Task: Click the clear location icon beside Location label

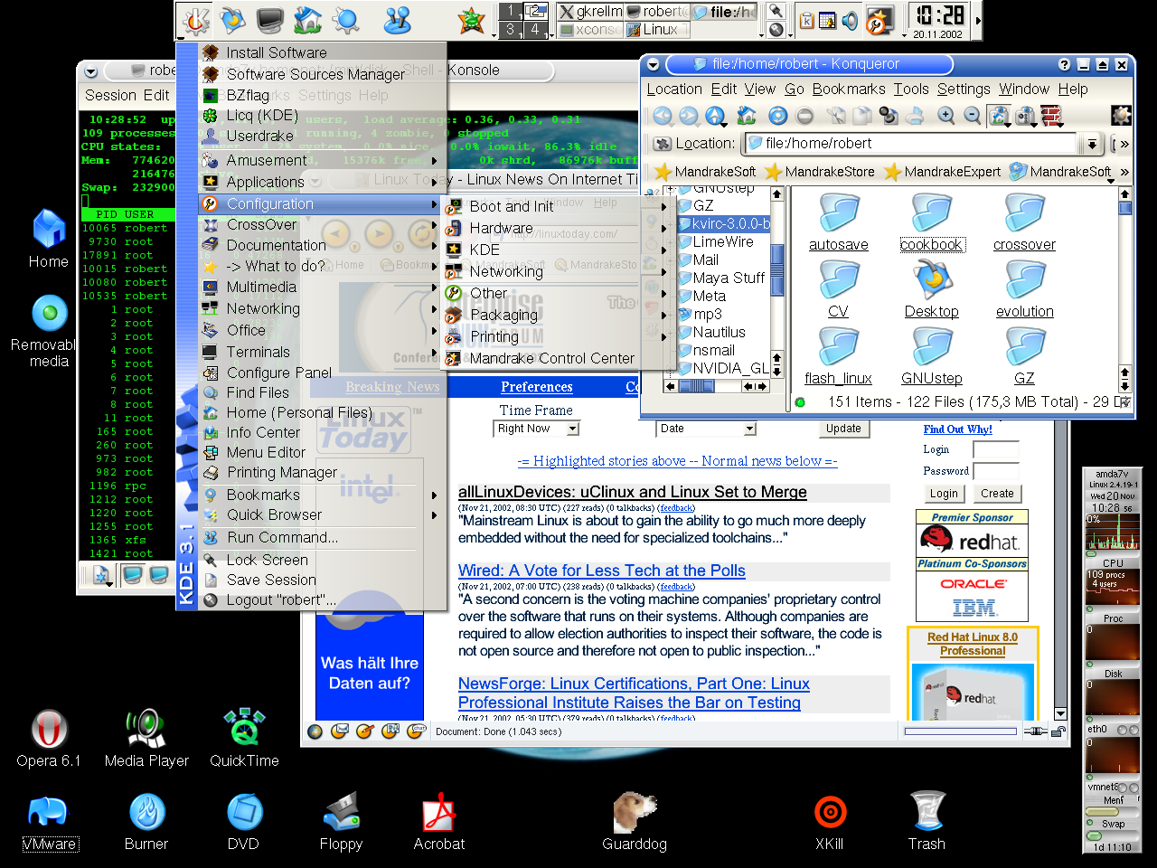Action: [663, 144]
